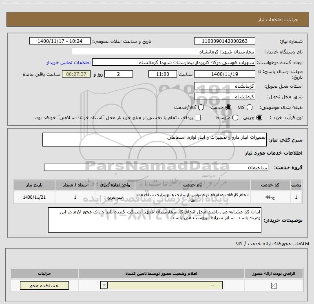314x304 pixels.
Task: Click the ردیف column header
Action: [296, 185]
